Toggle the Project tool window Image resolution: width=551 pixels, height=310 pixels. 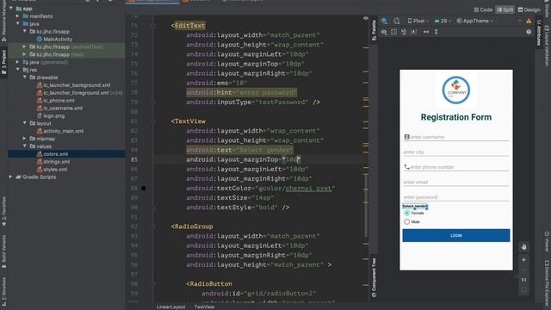(3, 62)
